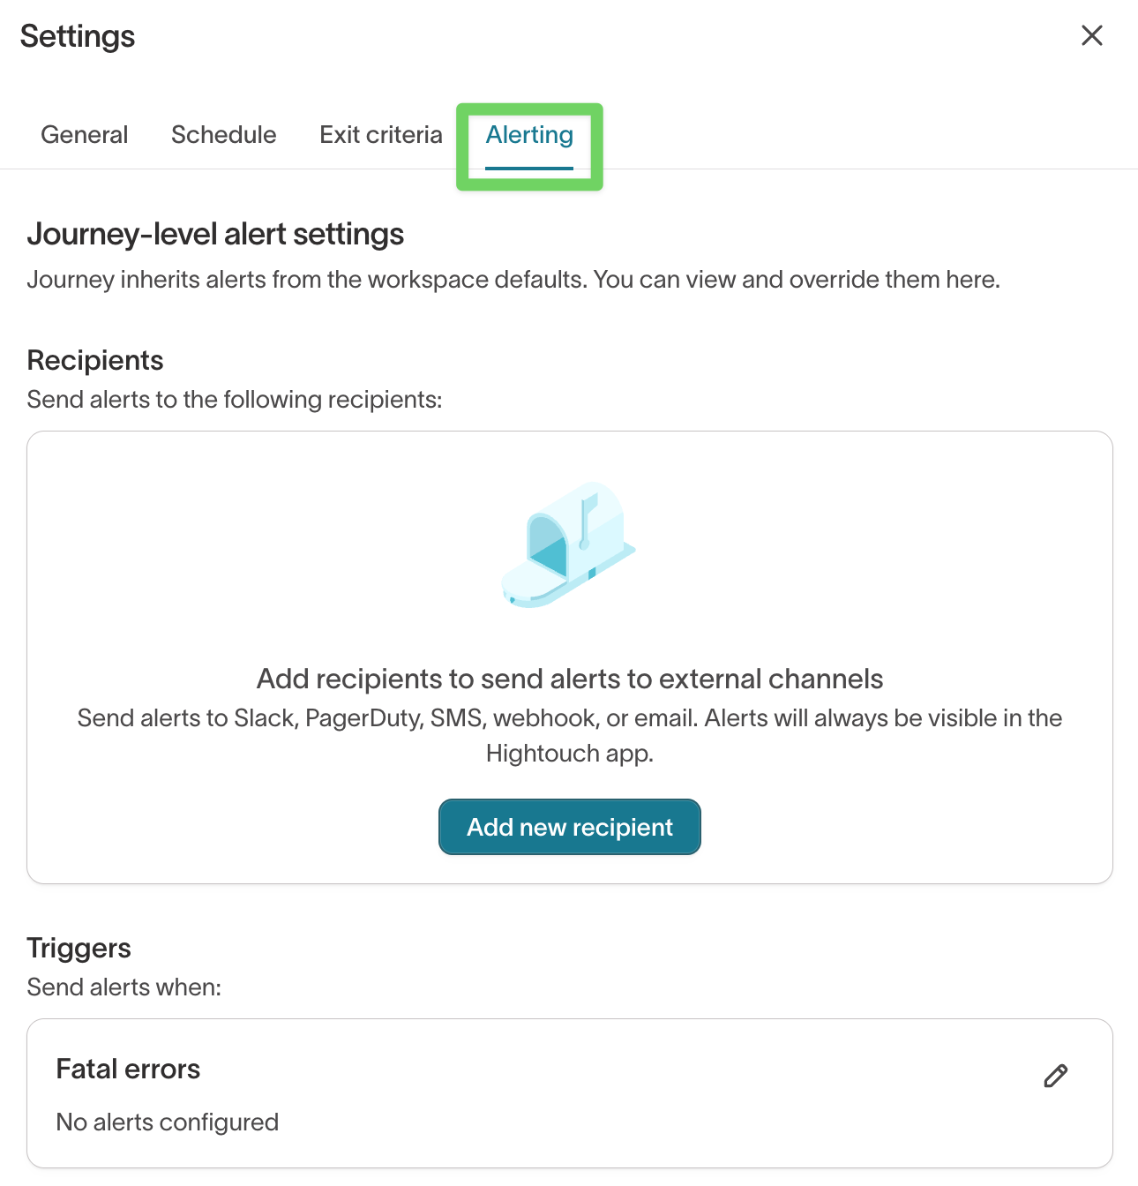Image resolution: width=1138 pixels, height=1186 pixels.
Task: Click the Journey-level alert settings heading
Action: point(215,234)
